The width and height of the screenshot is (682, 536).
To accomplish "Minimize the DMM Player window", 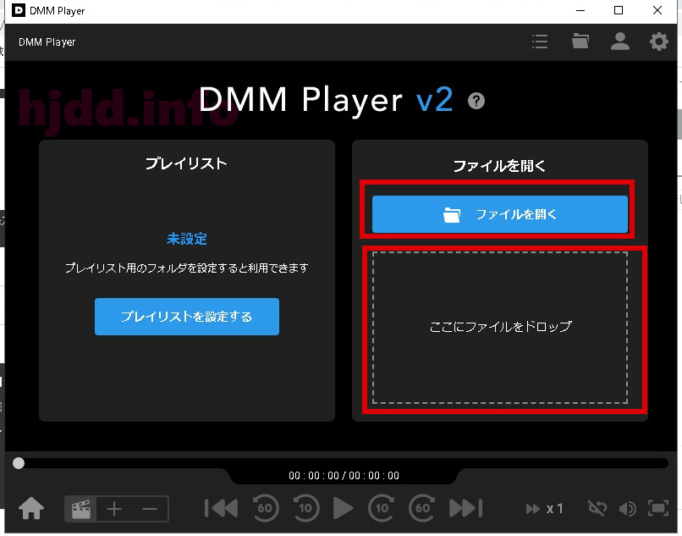I will [x=580, y=10].
